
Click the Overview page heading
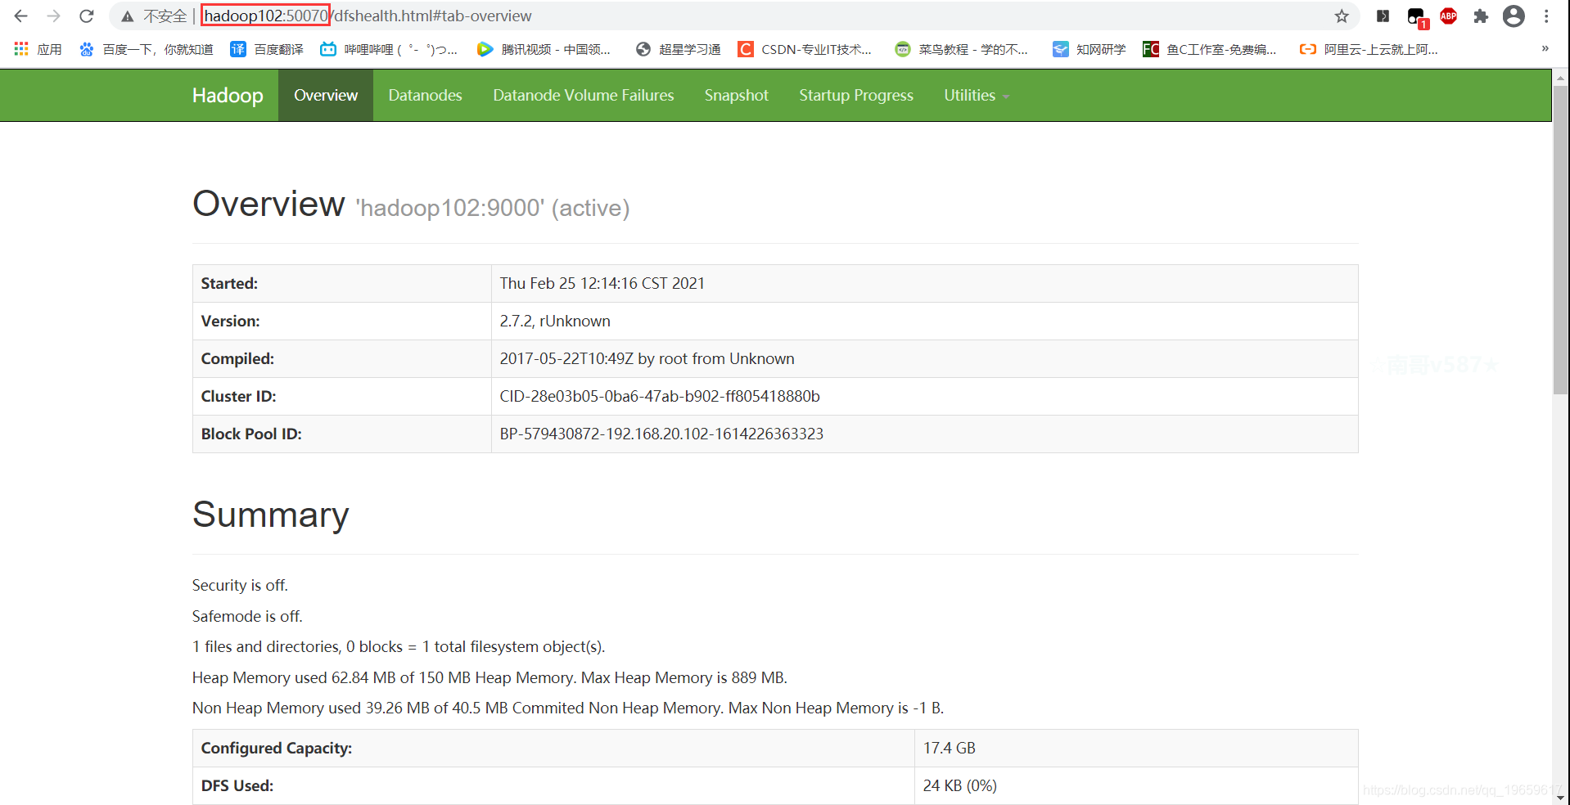268,203
